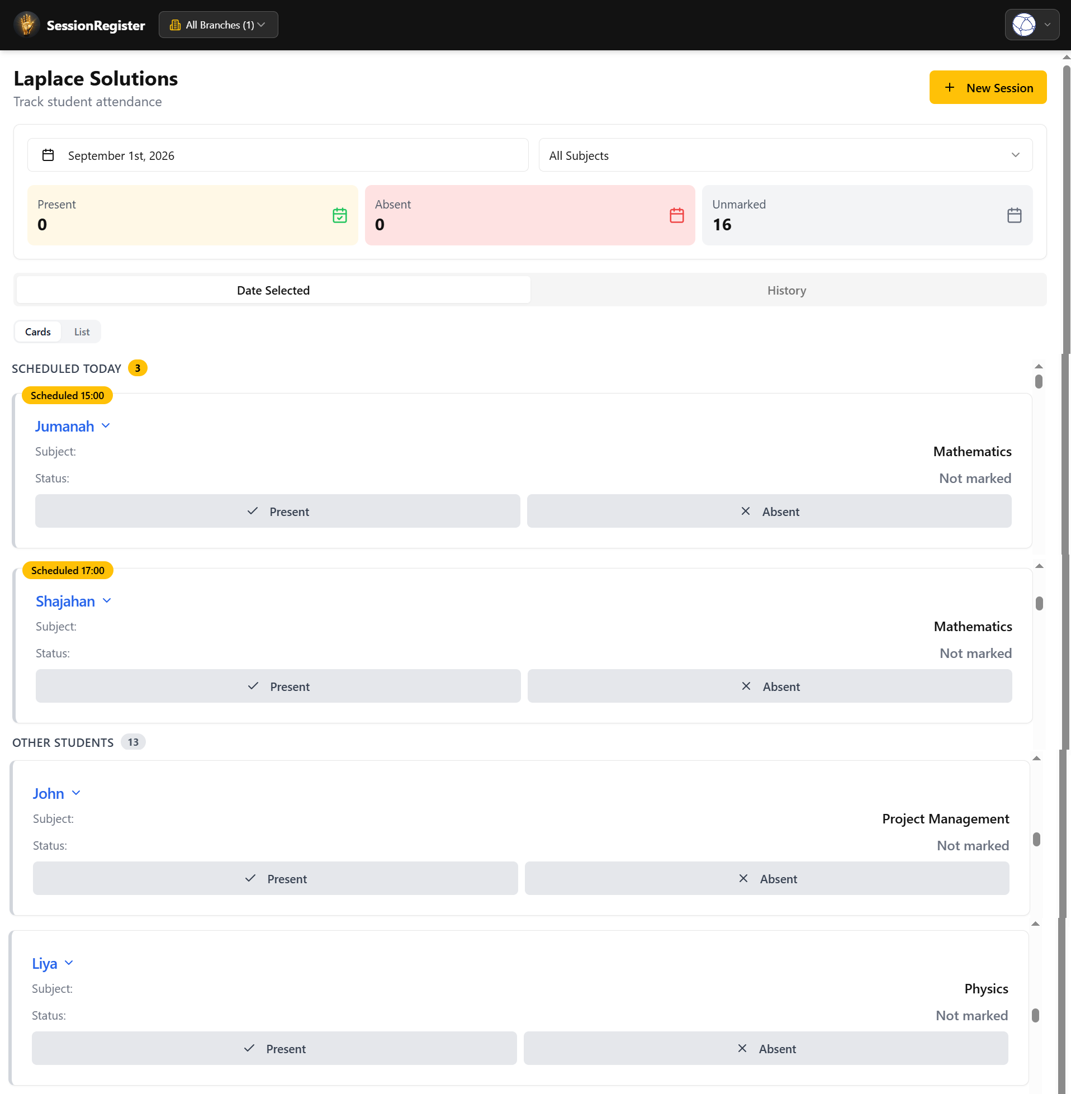Select the Date Selected tab

[x=273, y=290]
